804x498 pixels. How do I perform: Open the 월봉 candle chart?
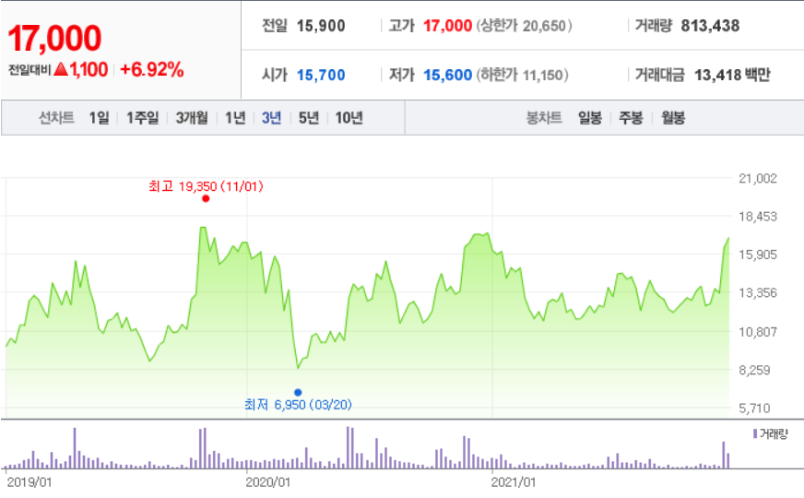pos(673,118)
